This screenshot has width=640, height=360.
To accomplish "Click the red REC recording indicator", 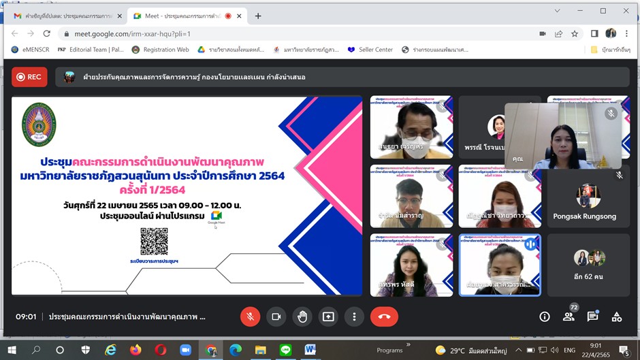I will 28,77.
